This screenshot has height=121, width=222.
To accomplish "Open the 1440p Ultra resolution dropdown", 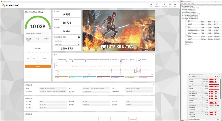I will pos(67,44).
